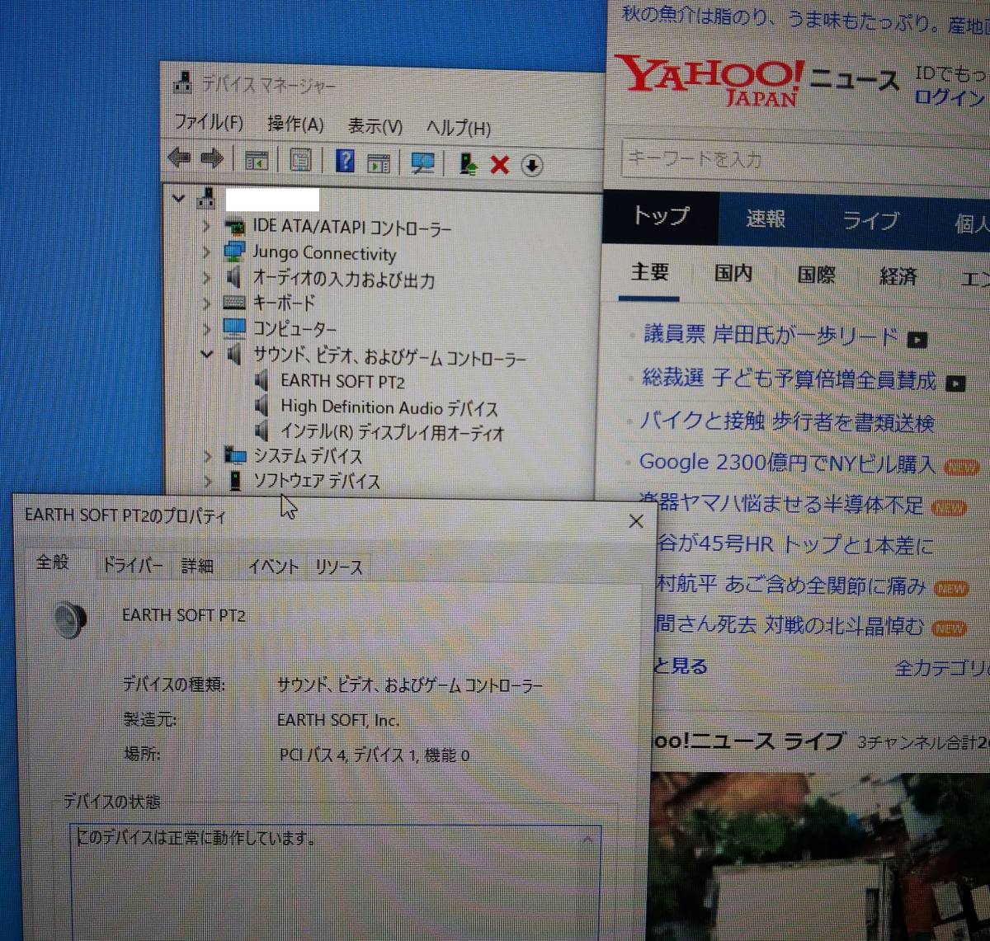This screenshot has height=941, width=990.
Task: Select the 主要 news category tab
Action: [649, 272]
